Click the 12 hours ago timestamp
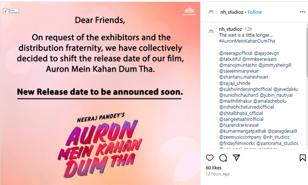Screen dimensions: 308x185 tap(218, 174)
